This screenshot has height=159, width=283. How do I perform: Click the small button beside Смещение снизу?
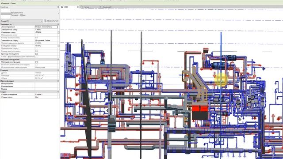58,32
